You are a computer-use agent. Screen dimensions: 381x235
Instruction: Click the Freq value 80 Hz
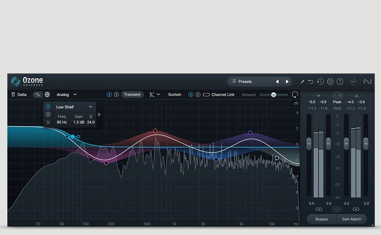62,122
